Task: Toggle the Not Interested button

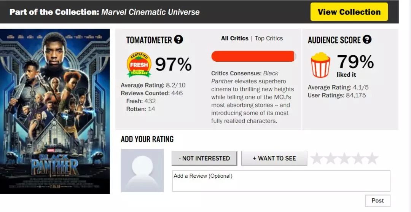Action: point(204,158)
